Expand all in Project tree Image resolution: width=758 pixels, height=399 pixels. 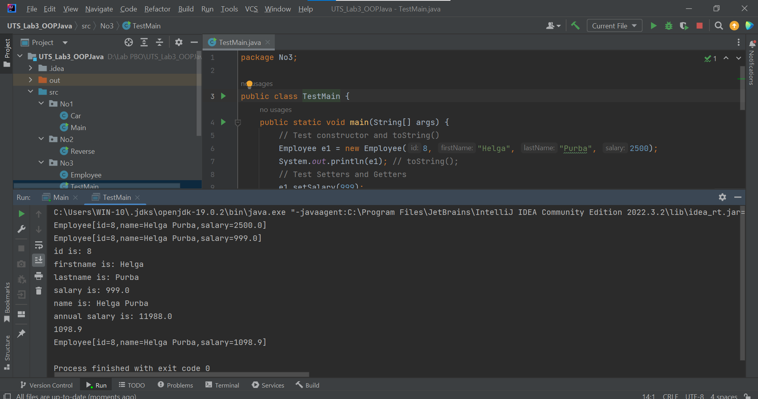pyautogui.click(x=144, y=42)
